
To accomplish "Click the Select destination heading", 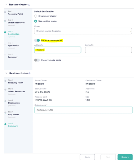I will (44, 11).
